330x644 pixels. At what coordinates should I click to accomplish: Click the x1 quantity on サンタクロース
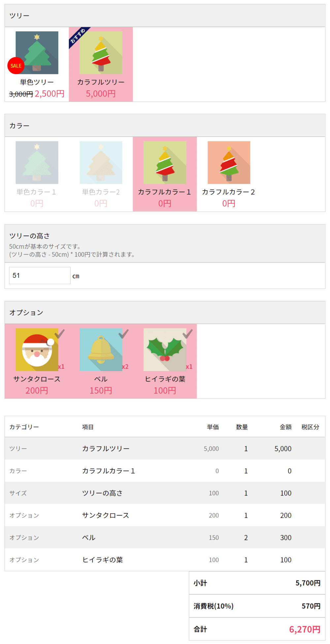pyautogui.click(x=61, y=367)
